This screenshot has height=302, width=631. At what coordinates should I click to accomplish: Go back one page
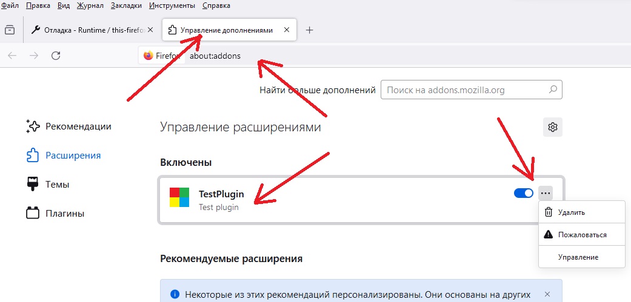[x=12, y=56]
